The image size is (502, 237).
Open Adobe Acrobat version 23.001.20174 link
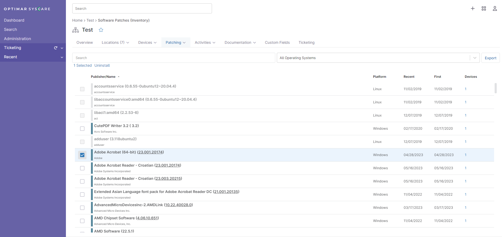click(x=150, y=152)
